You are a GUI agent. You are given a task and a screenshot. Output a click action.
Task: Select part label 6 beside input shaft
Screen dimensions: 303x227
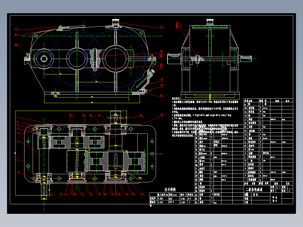coord(18,141)
